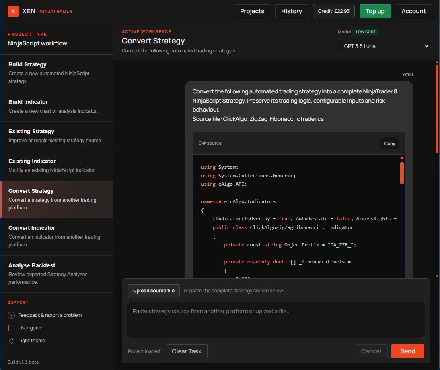Click the namespace cAlgo.Indicators code line

point(238,201)
